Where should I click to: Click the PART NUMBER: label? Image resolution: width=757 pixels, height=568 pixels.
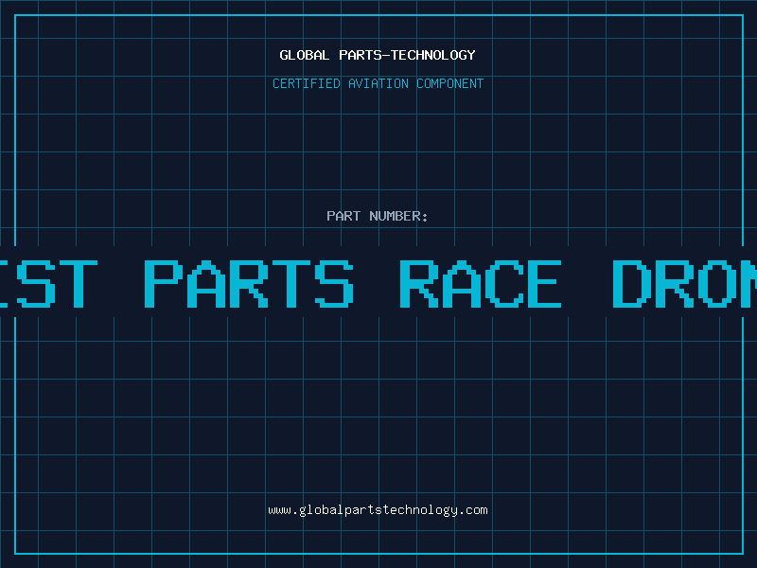(x=378, y=216)
